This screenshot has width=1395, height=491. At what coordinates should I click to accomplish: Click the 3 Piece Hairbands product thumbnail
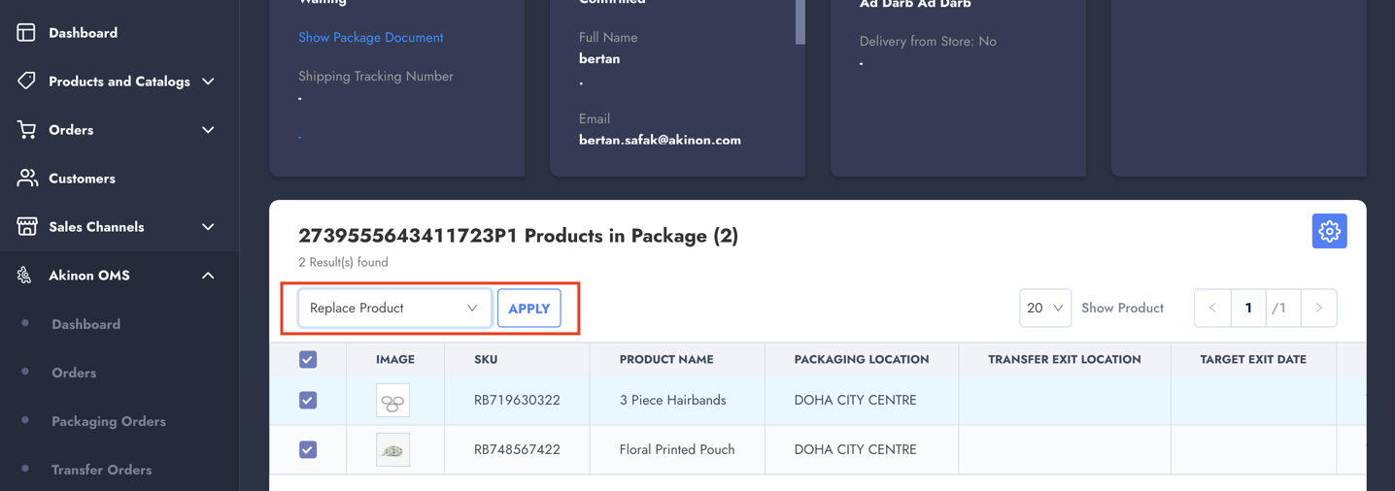392,401
